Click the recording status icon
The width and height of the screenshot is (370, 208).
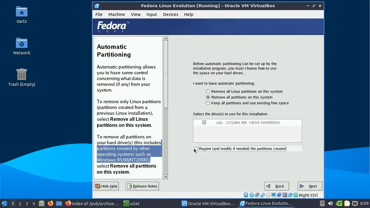pyautogui.click(x=279, y=195)
